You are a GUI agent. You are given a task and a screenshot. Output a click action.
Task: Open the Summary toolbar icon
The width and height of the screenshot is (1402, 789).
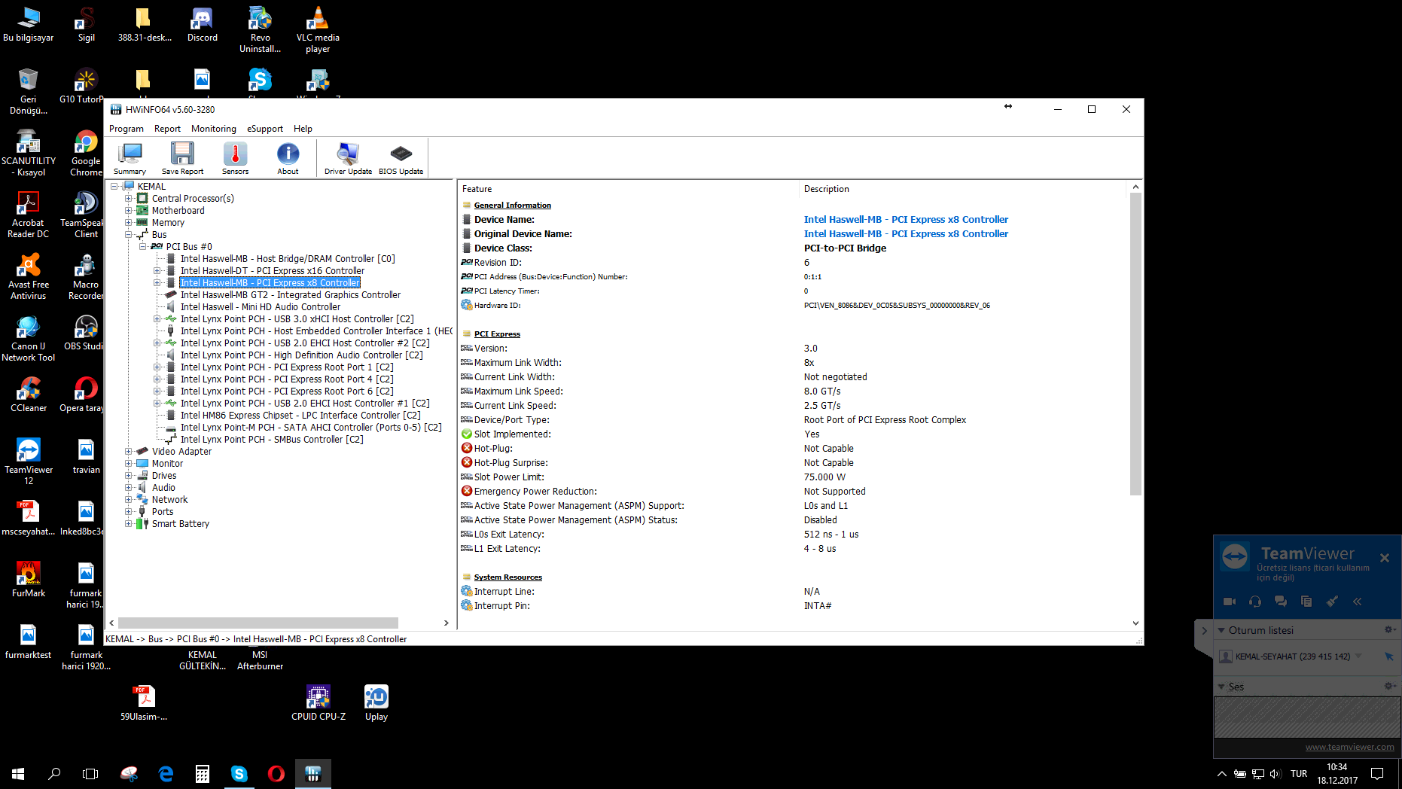point(130,158)
